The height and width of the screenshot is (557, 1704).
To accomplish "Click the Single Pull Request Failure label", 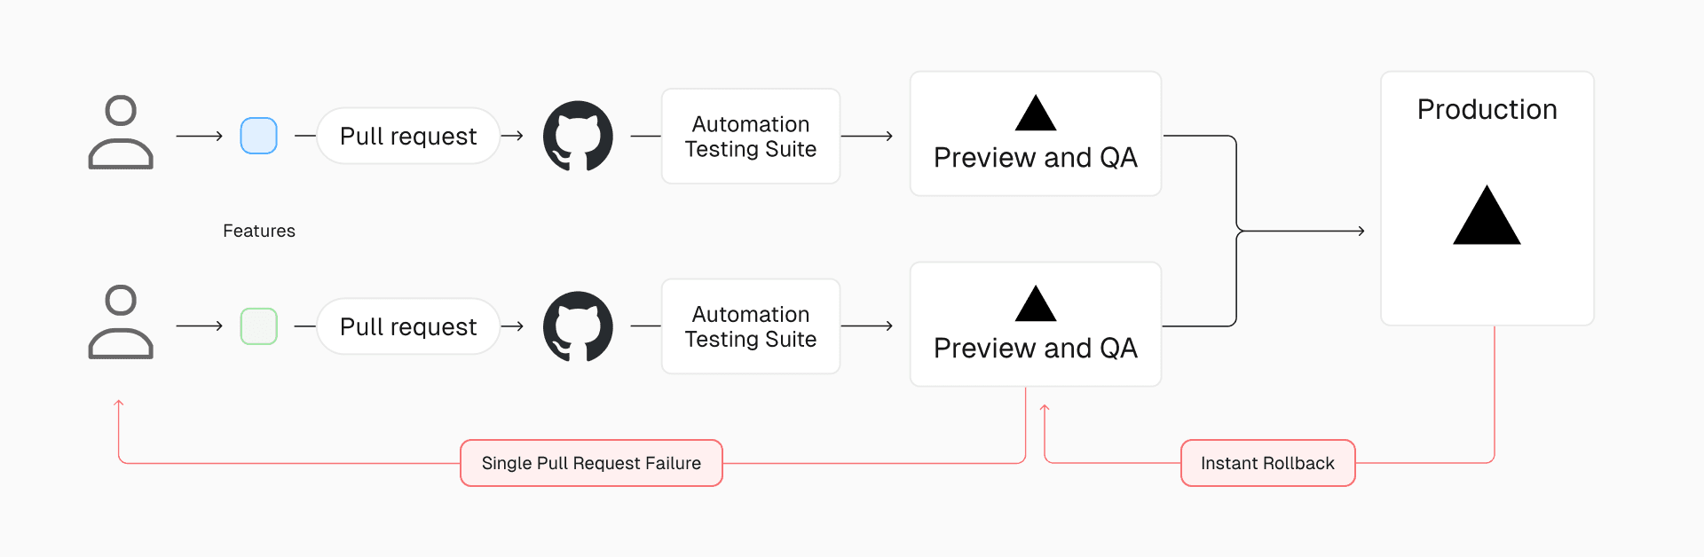I will (591, 463).
